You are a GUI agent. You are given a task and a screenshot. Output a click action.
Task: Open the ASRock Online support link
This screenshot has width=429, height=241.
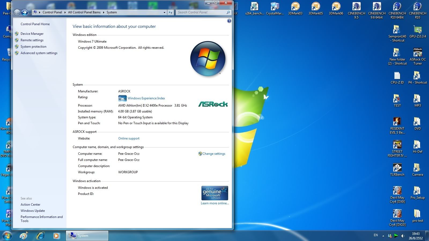(x=129, y=138)
